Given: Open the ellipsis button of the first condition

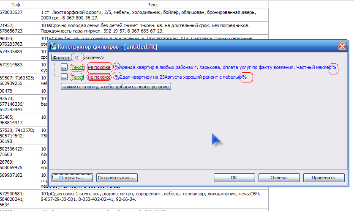Looking at the screenshot, I should [64, 67].
